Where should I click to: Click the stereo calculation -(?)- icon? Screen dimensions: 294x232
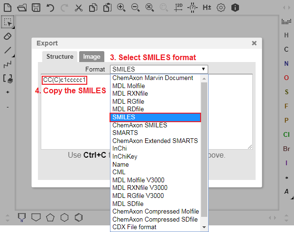point(193,8)
